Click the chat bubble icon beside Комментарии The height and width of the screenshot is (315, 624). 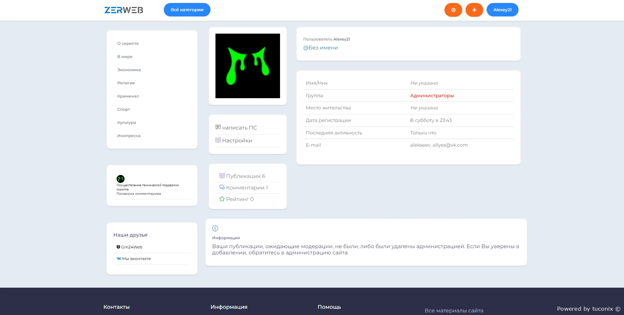pyautogui.click(x=222, y=187)
